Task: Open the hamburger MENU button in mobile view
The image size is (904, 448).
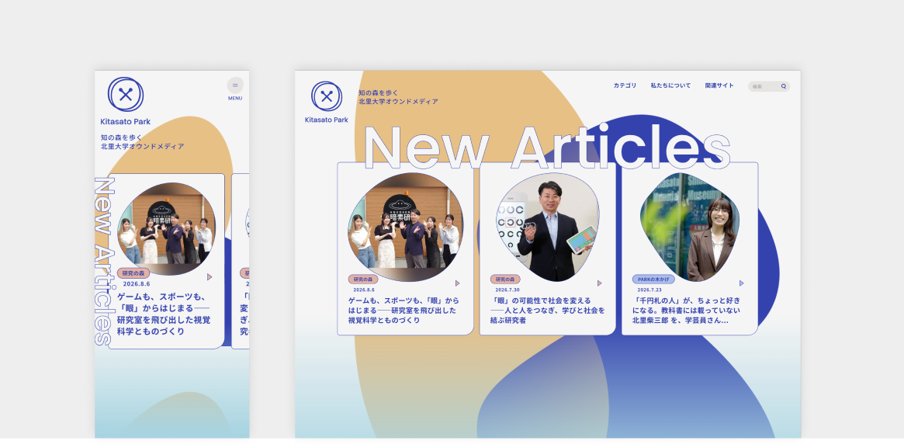Action: [x=234, y=85]
